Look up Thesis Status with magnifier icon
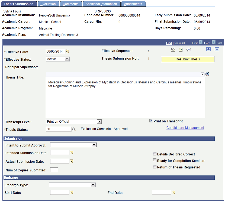 tap(74, 129)
